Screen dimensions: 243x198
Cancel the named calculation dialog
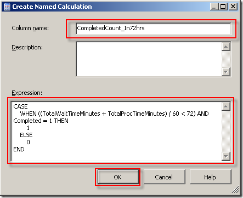pos(164,177)
